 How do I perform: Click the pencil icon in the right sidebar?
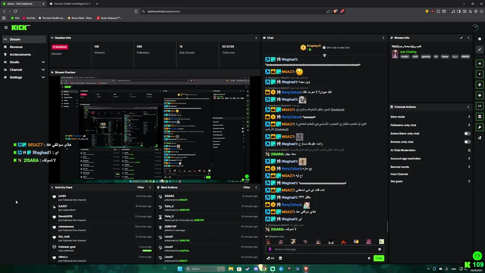480,50
